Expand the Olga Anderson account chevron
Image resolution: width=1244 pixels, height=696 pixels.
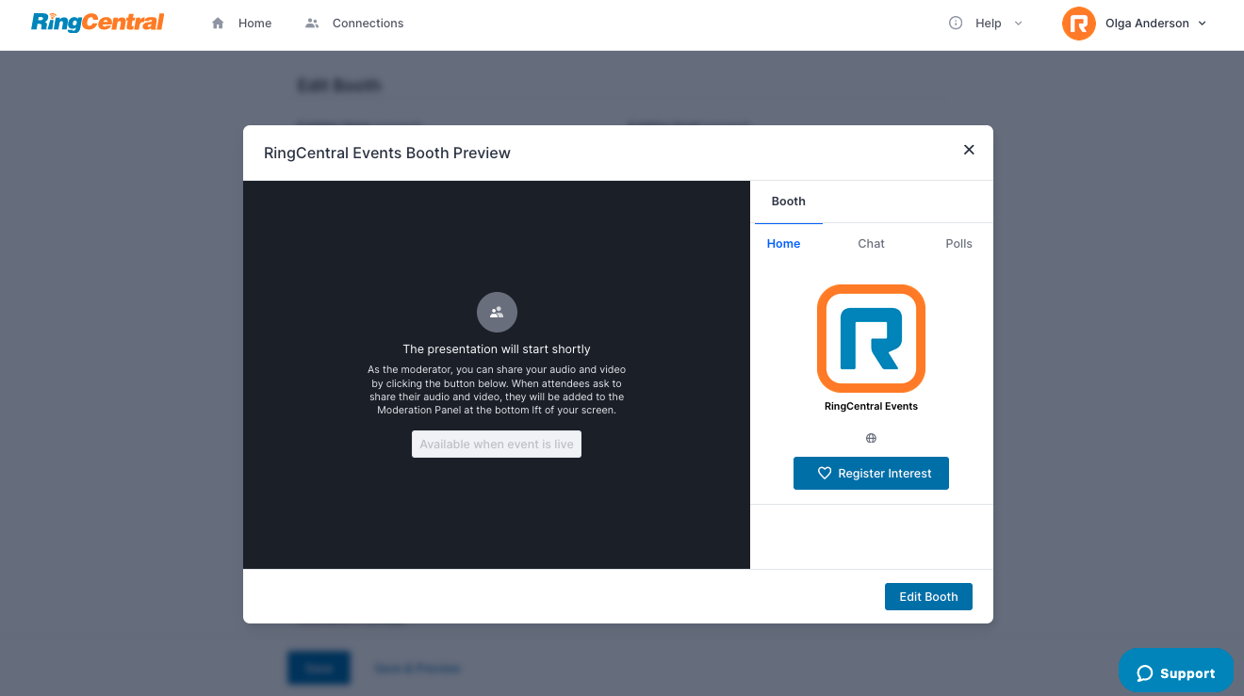point(1202,24)
